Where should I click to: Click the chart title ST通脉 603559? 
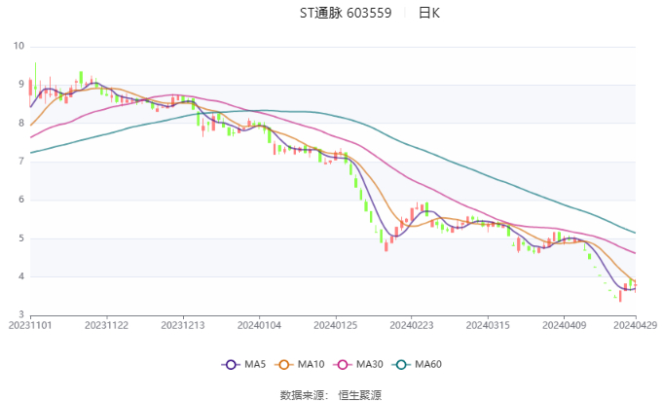(x=345, y=14)
